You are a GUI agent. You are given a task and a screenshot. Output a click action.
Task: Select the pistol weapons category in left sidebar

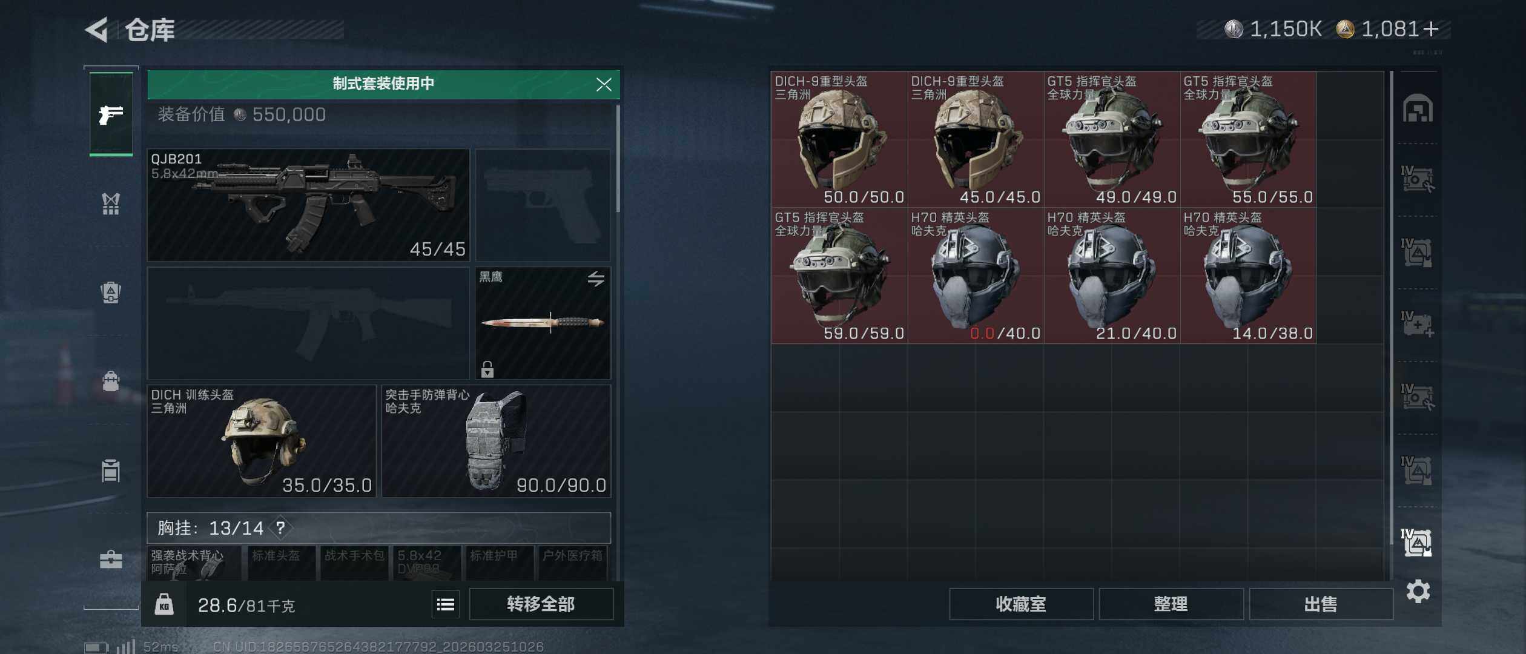click(x=111, y=114)
